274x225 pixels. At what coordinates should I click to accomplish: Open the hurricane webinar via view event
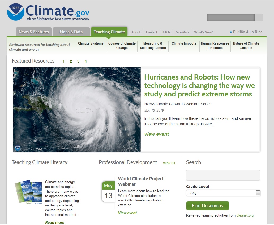click(x=157, y=134)
